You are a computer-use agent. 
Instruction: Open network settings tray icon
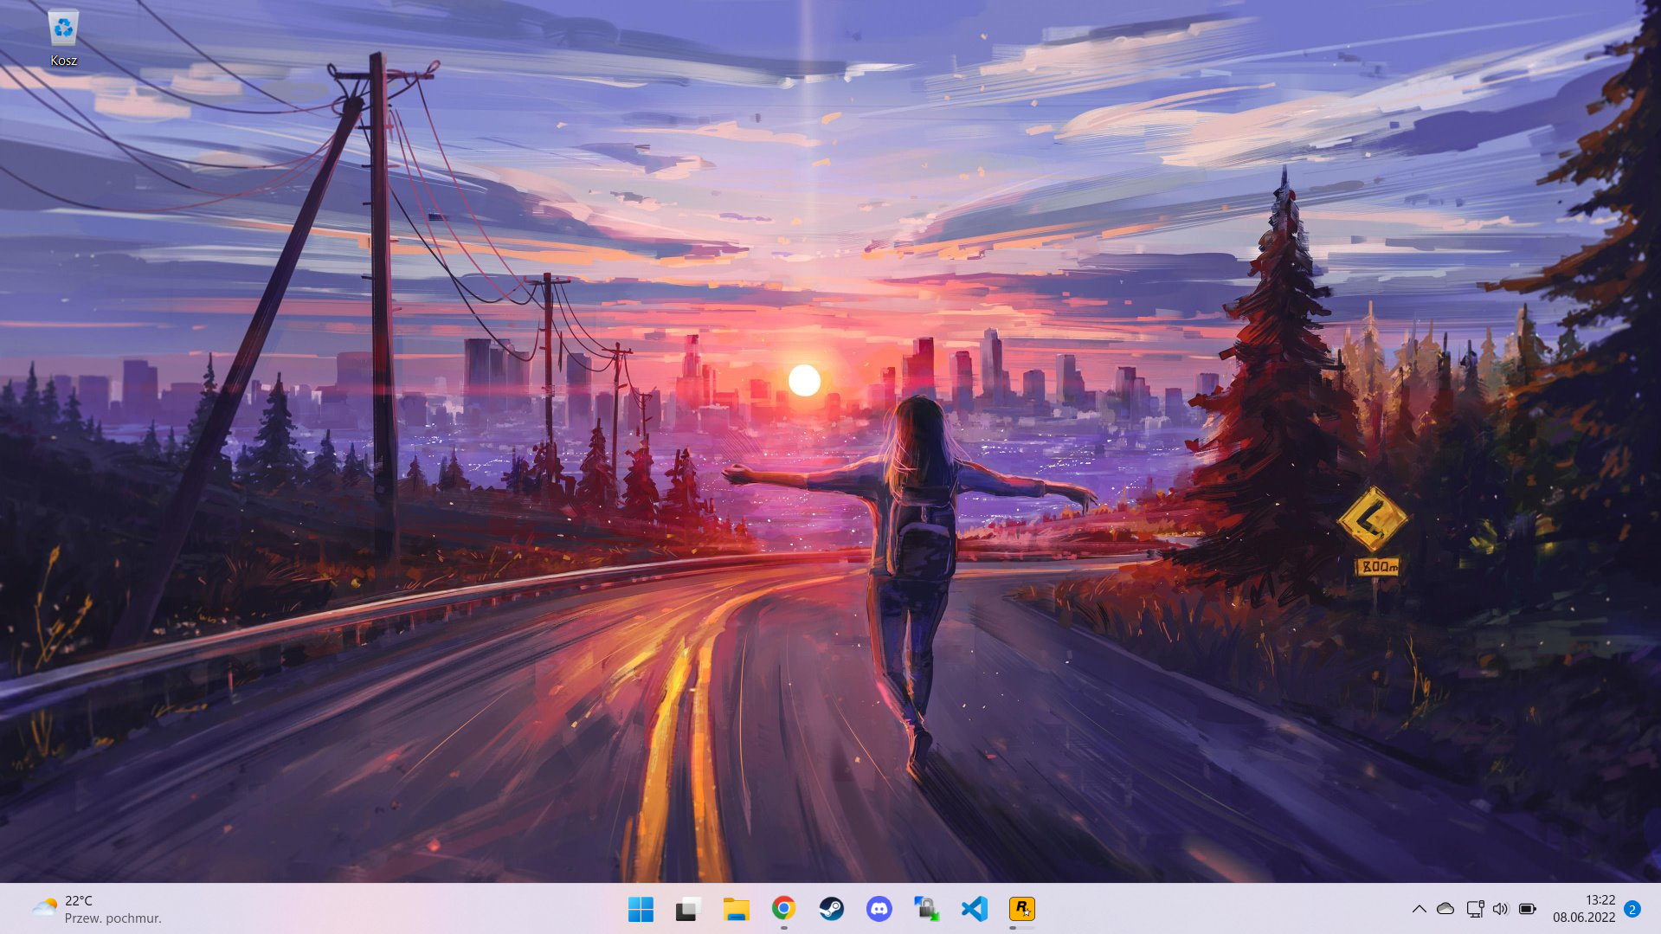coord(1475,909)
